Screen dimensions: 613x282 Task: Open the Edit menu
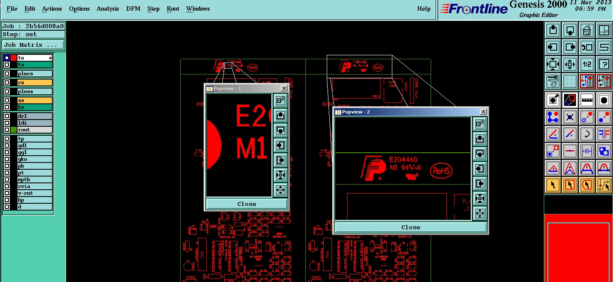point(30,9)
